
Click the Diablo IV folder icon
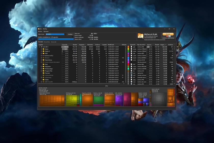(44, 51)
